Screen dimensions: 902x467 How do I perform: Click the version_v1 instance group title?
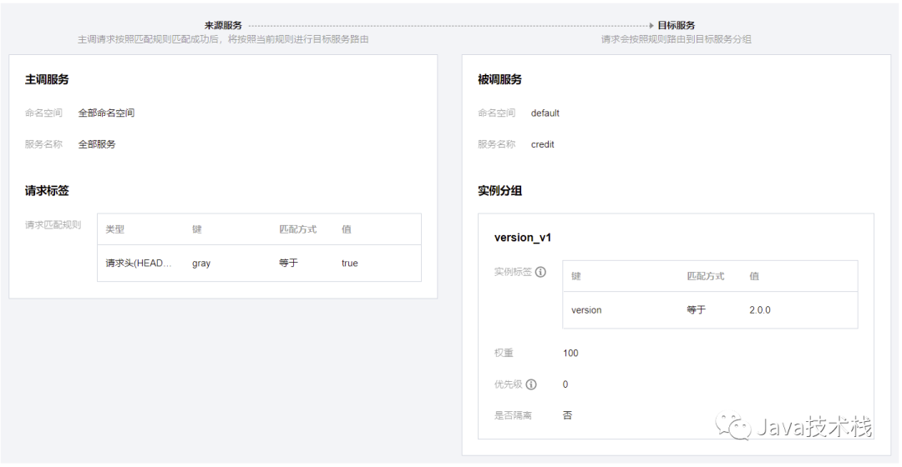coord(523,238)
